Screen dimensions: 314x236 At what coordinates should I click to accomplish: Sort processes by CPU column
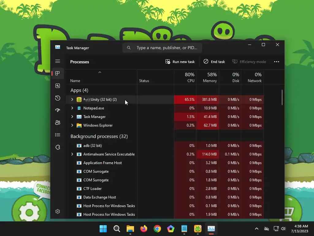(185, 77)
